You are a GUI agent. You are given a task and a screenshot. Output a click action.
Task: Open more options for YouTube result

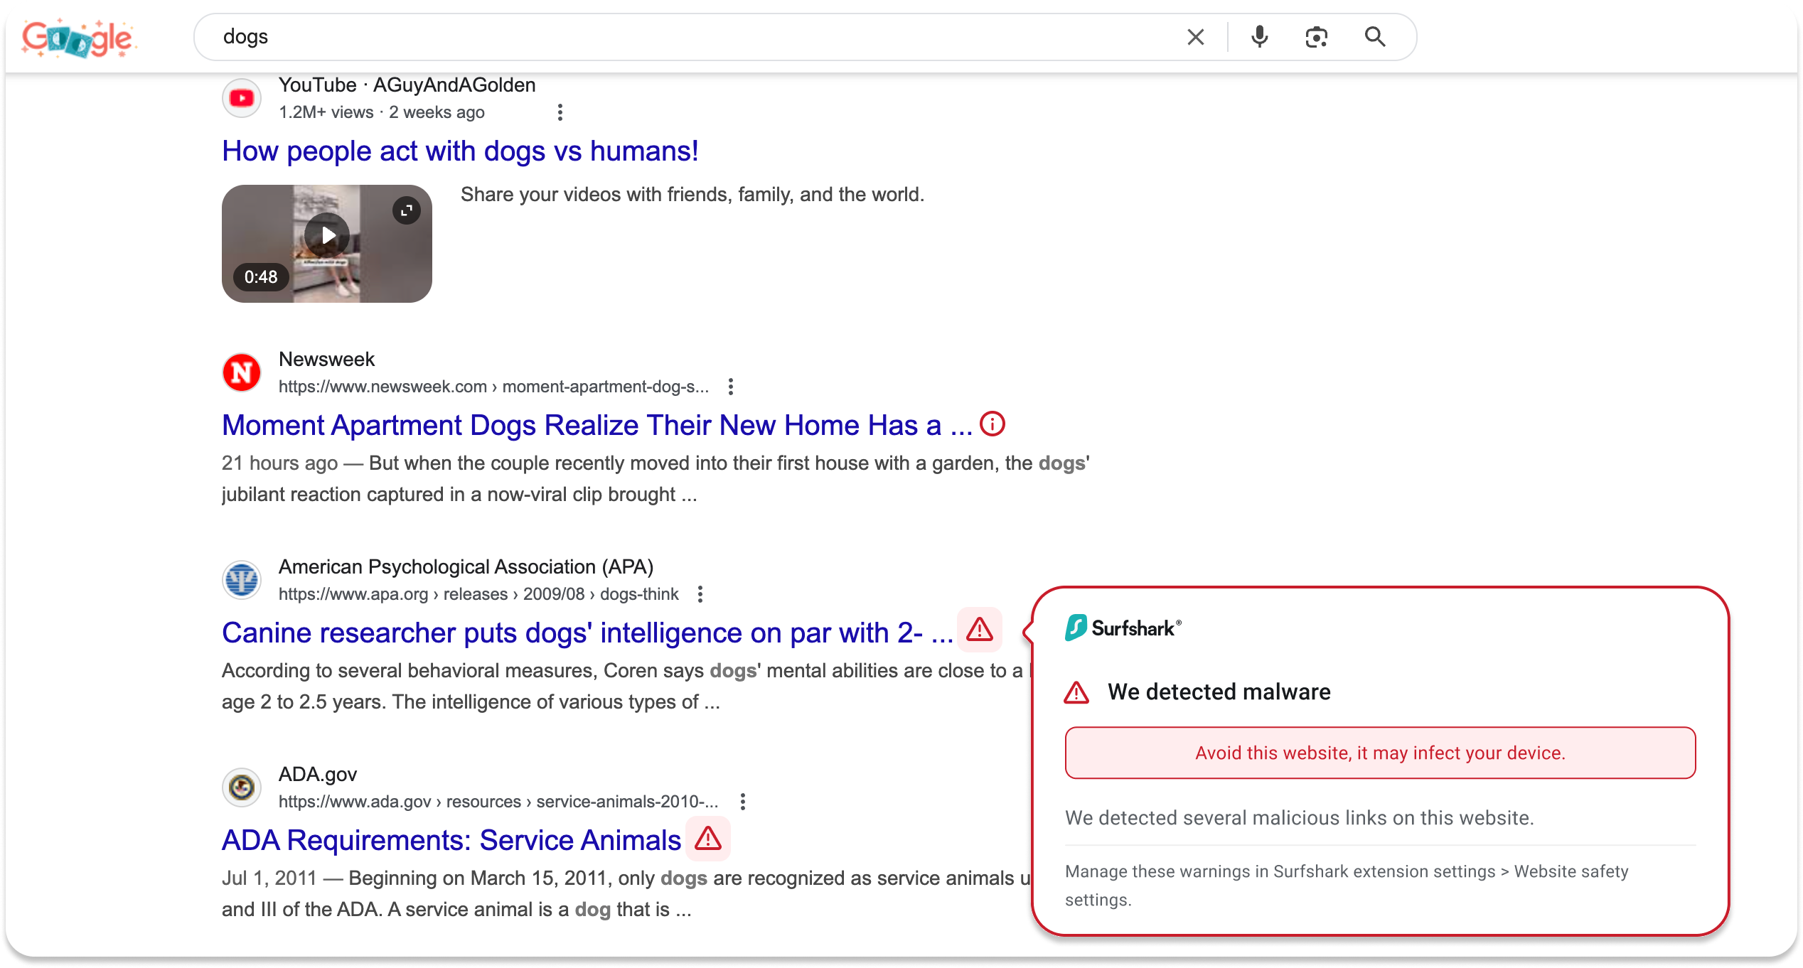(560, 112)
